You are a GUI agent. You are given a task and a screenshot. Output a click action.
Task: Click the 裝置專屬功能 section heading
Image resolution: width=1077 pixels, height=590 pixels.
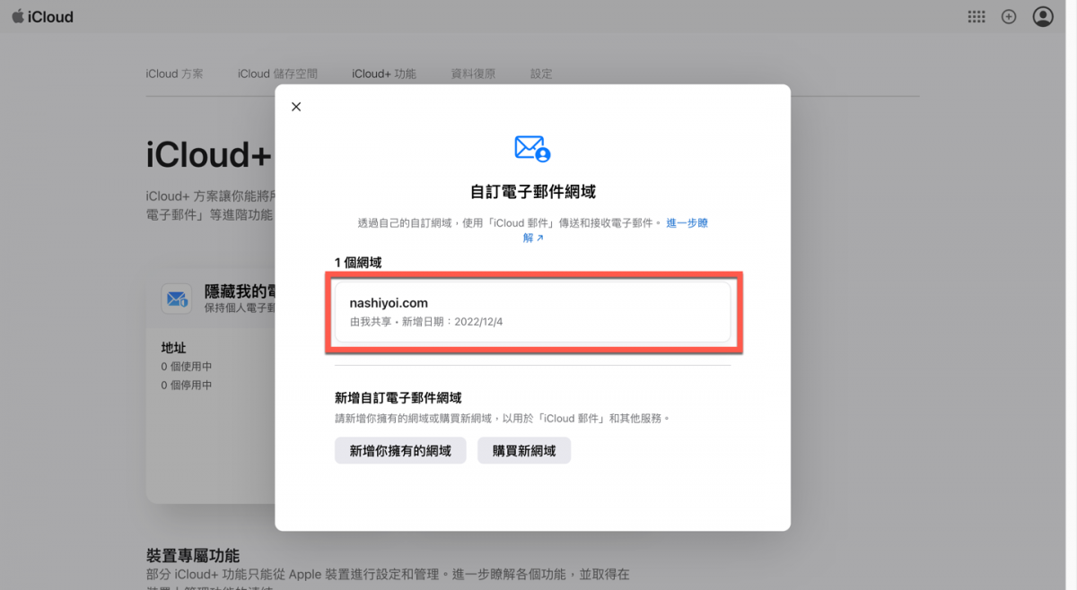[193, 556]
